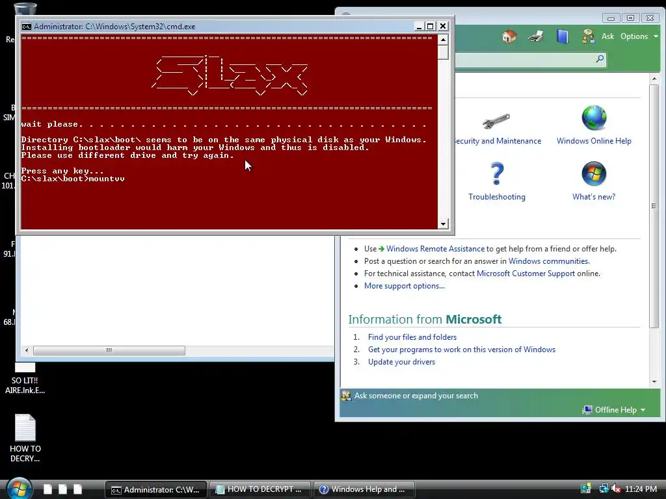Screen dimensions: 666x499
Task: Close the Administrator cmd.exe window
Action: pos(442,26)
